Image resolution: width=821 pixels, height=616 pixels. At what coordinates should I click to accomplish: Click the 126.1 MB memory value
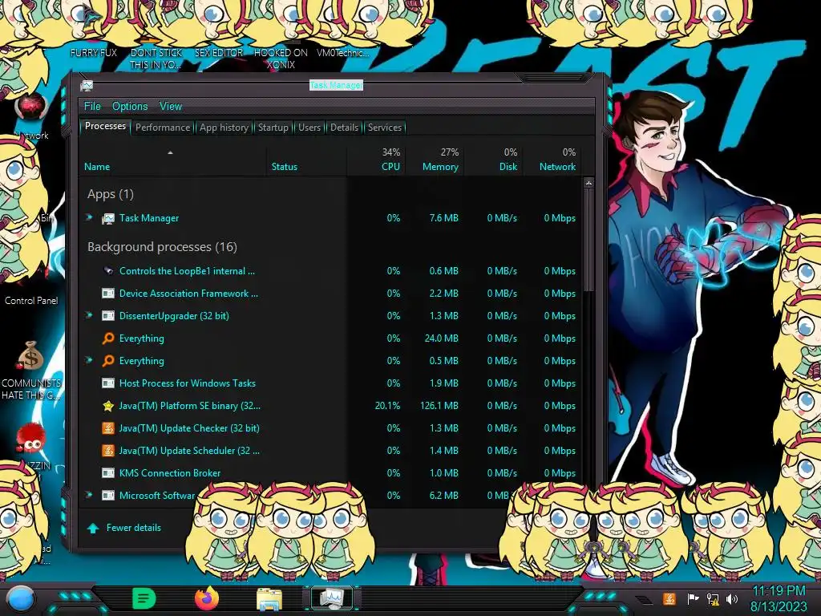coord(439,406)
